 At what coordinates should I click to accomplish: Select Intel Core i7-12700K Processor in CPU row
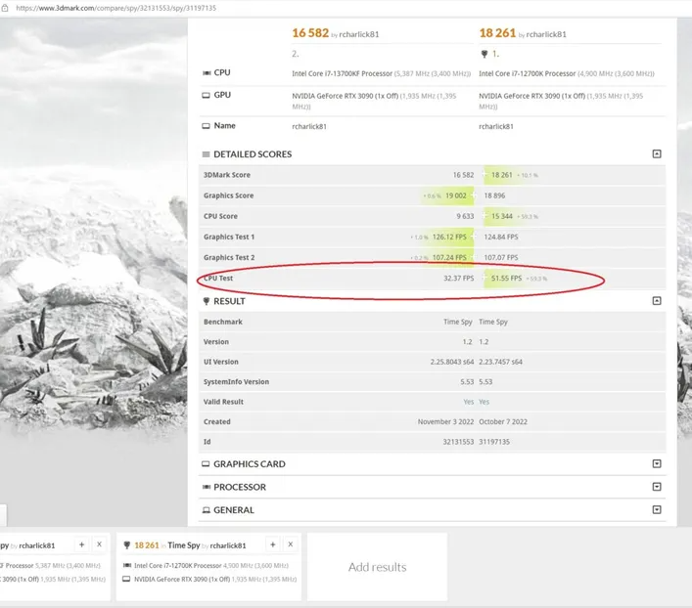(528, 73)
